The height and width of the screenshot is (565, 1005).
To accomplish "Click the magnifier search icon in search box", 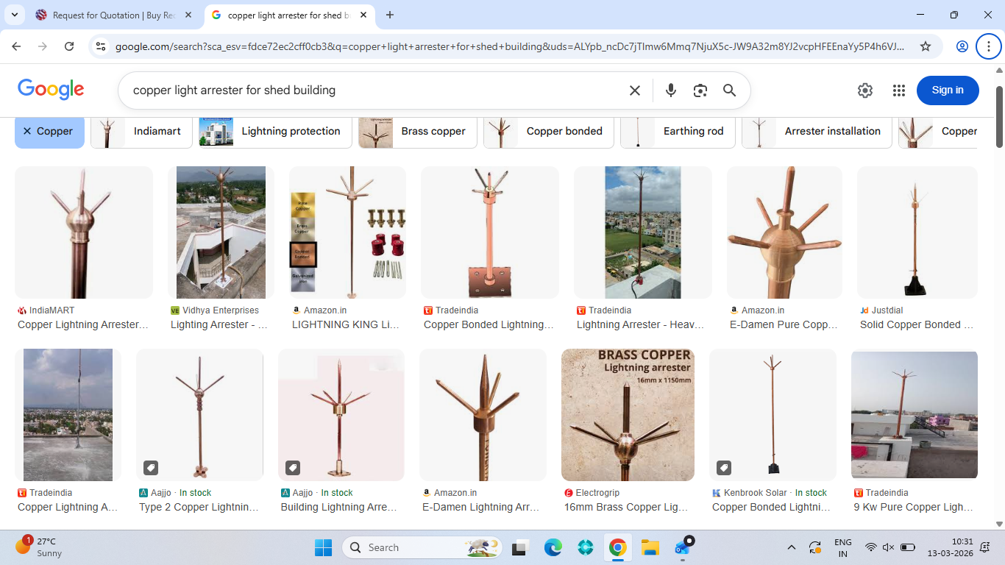I will point(729,90).
